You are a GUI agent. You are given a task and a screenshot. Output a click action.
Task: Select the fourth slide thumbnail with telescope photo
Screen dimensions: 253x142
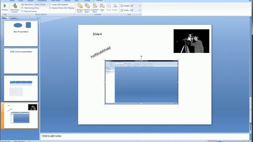[21, 116]
